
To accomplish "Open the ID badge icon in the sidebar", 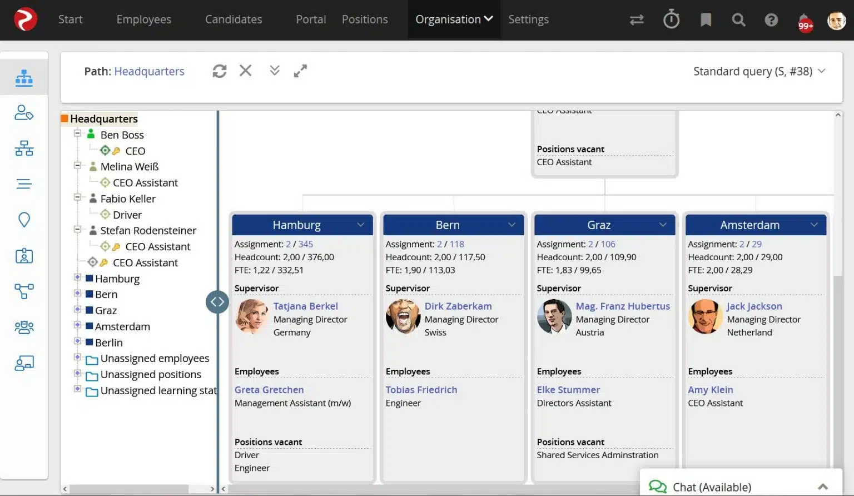I will pos(24,256).
